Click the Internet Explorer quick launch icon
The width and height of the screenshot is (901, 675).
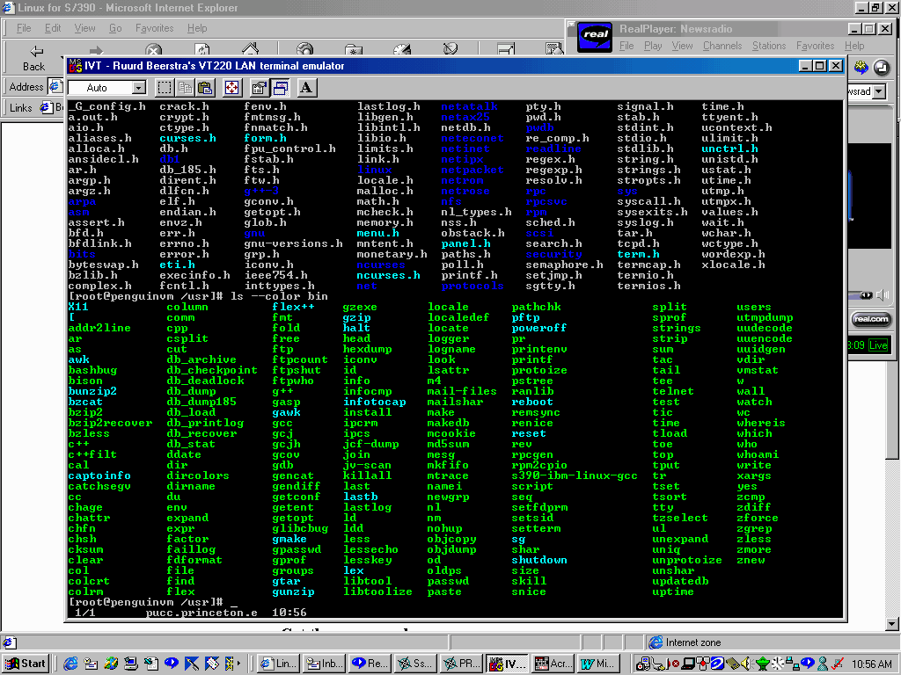click(x=71, y=664)
